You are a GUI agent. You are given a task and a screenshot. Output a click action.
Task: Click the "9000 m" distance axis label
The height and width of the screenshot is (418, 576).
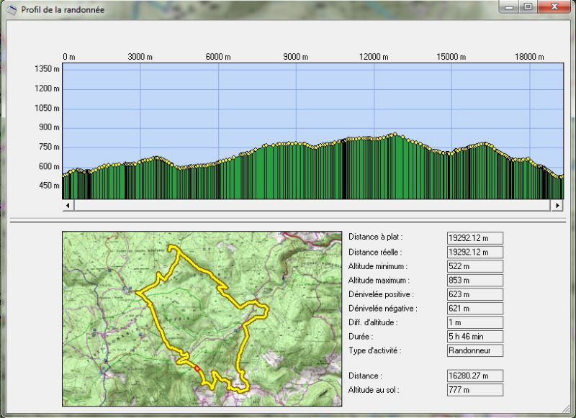[x=296, y=57]
